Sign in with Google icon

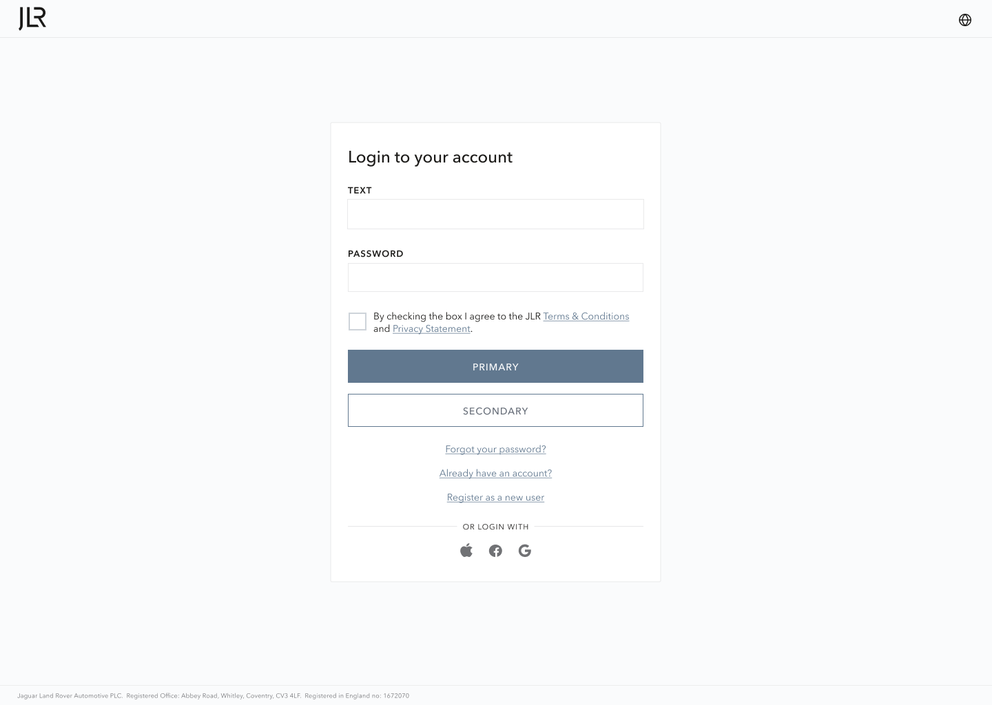(x=525, y=551)
